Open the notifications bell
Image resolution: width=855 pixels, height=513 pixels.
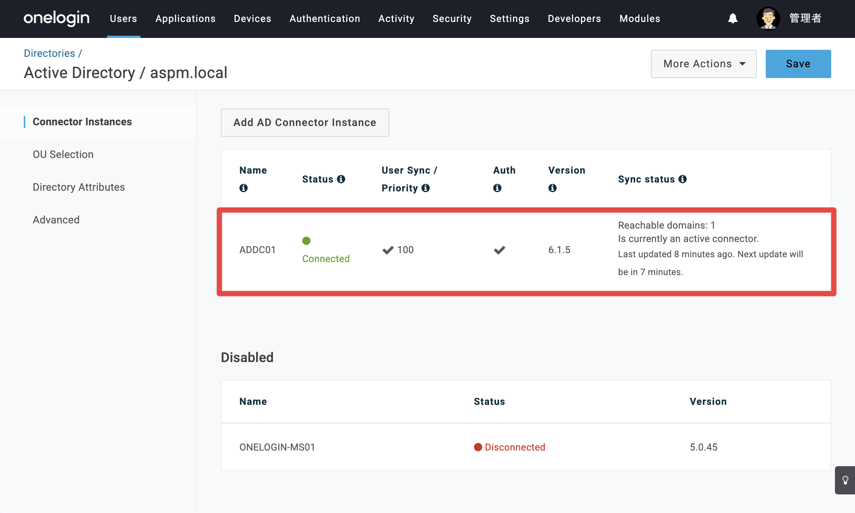(733, 18)
